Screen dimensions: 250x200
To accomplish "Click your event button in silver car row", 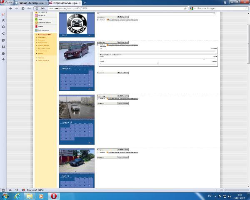I will (123, 103).
